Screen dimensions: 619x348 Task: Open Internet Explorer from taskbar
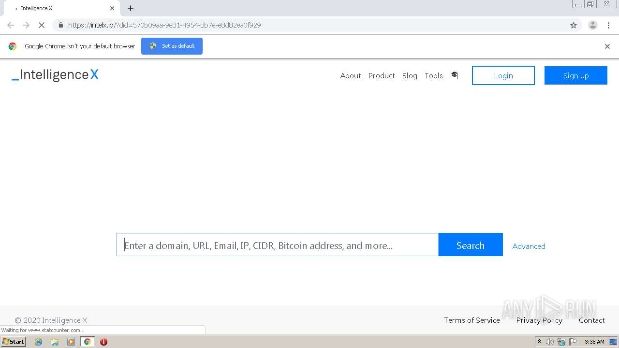tap(39, 342)
